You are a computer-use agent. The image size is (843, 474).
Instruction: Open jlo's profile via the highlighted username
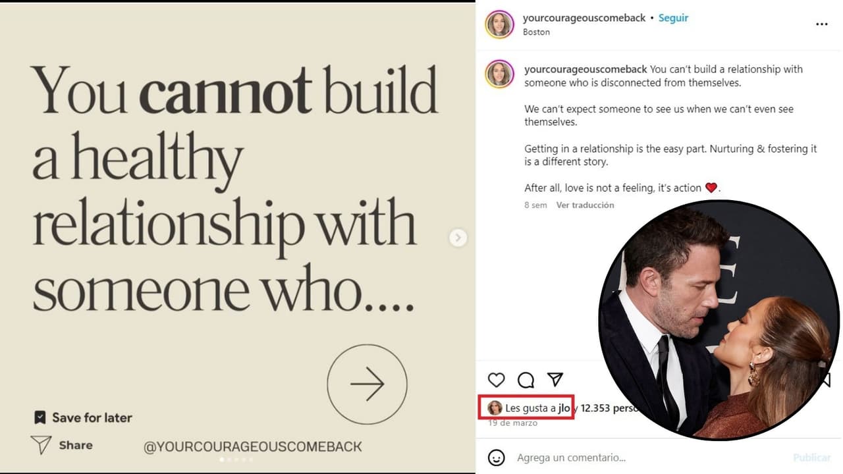tap(560, 408)
